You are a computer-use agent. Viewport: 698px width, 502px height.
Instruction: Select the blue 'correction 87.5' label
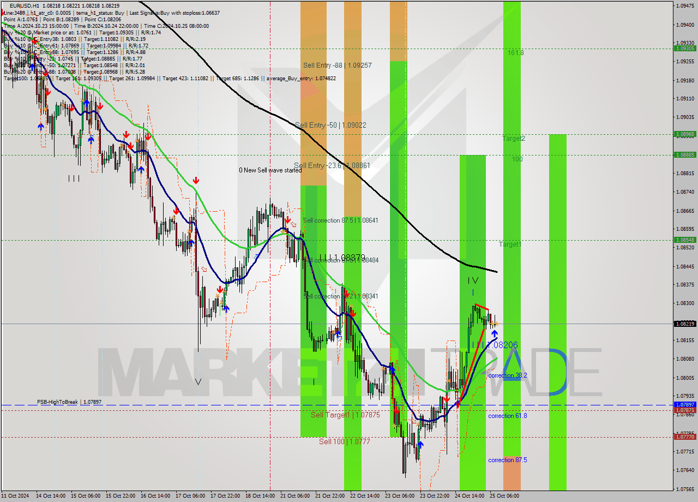[x=508, y=460]
